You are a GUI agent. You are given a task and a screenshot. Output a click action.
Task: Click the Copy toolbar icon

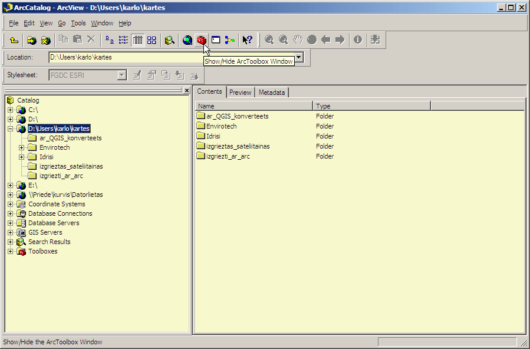tap(63, 39)
